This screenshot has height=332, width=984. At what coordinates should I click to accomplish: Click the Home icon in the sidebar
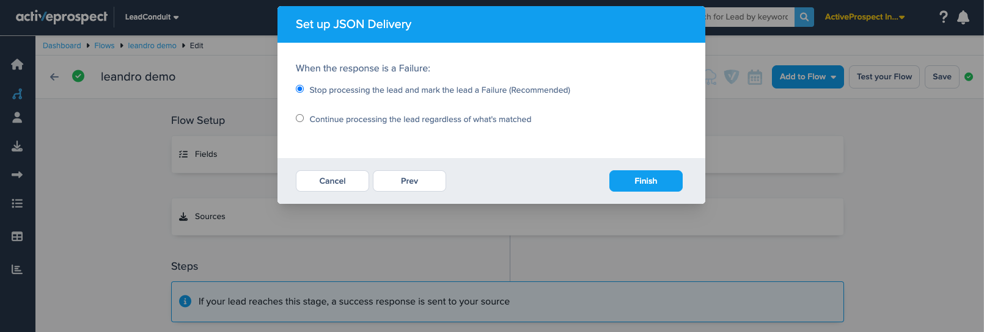click(17, 64)
